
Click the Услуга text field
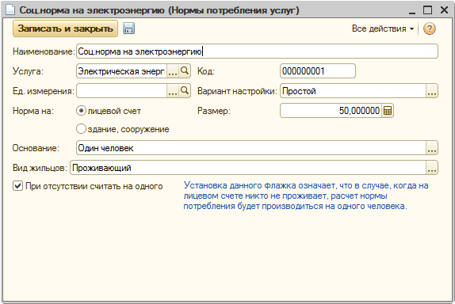coord(121,71)
